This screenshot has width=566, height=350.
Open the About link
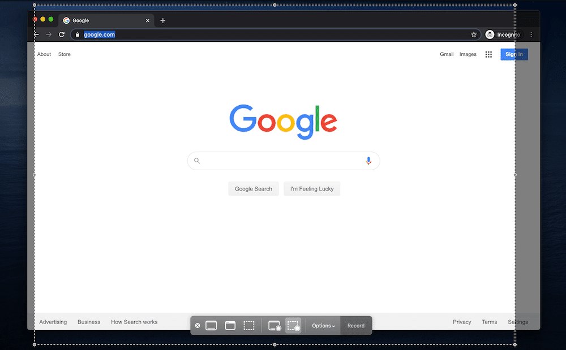tap(44, 54)
